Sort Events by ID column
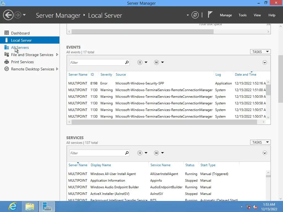Image resolution: width=283 pixels, height=212 pixels. pos(92,75)
